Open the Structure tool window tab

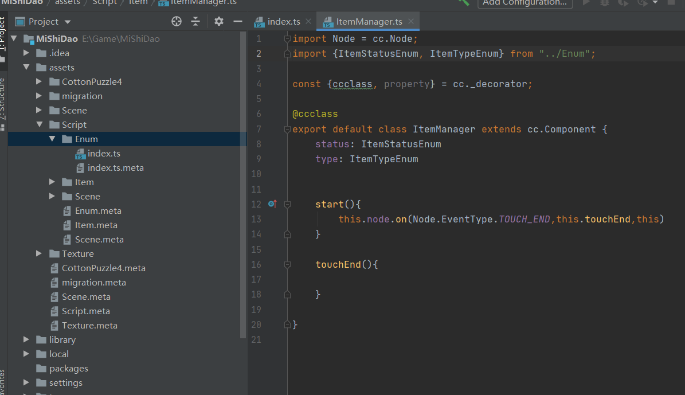coord(3,99)
